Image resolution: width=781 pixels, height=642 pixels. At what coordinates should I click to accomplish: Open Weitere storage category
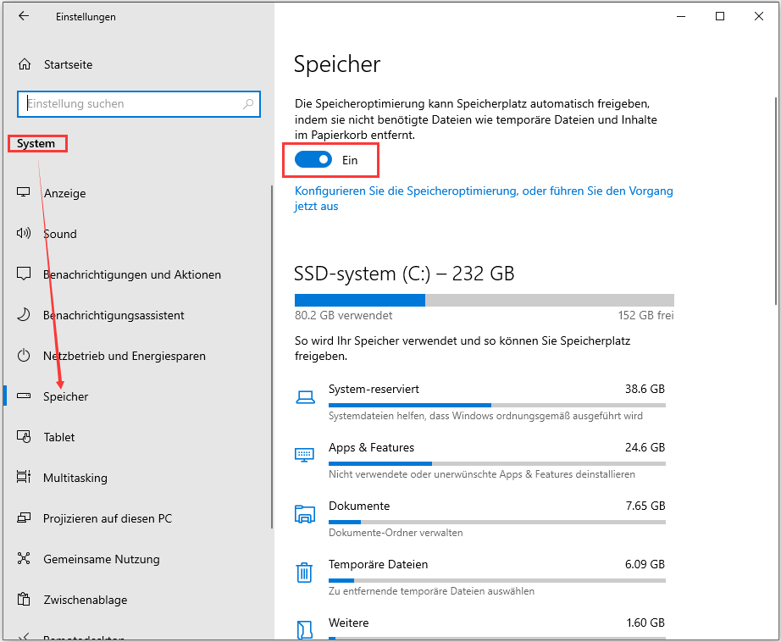(x=481, y=628)
